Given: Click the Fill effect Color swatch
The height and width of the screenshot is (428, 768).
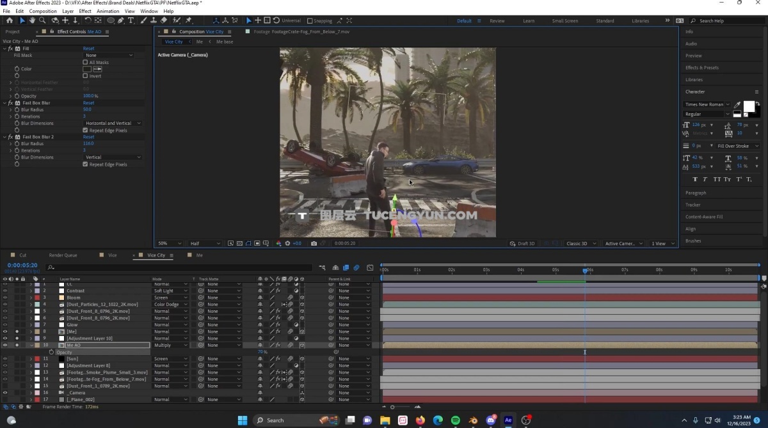Looking at the screenshot, I should pos(87,68).
